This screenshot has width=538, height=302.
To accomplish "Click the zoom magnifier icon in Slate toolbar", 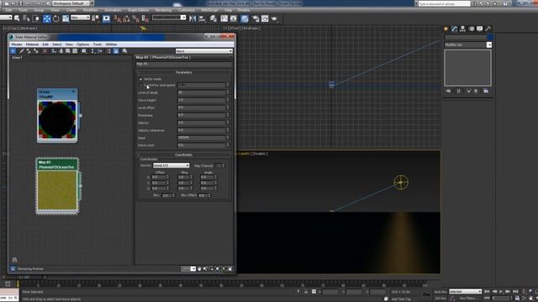I will click(124, 50).
